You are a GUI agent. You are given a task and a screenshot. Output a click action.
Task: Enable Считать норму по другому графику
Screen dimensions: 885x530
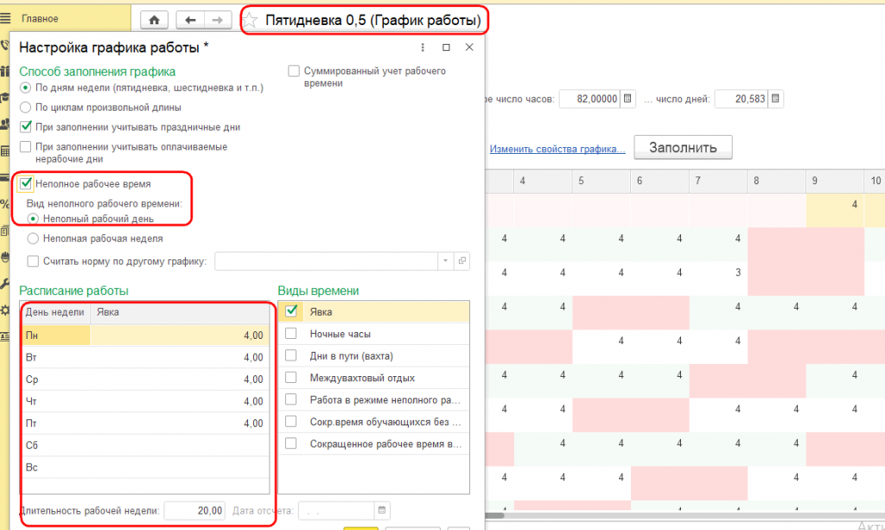click(33, 261)
